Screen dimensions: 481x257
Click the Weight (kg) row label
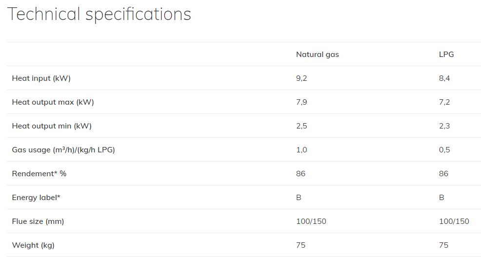33,245
